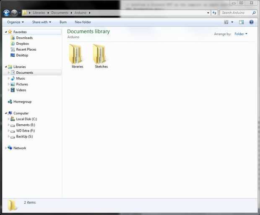Click the libraries folder name label
260x215 pixels.
(78, 67)
